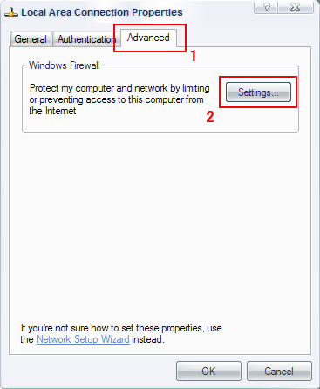Open the Authentication tab

pyautogui.click(x=86, y=39)
